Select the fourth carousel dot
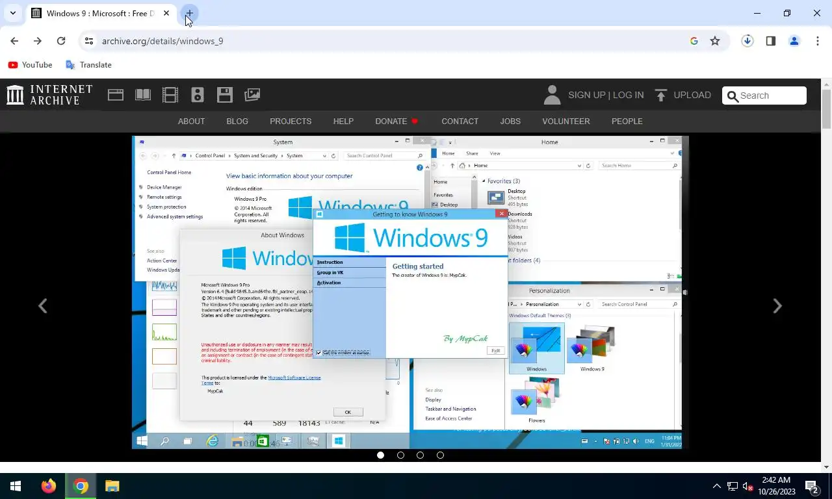This screenshot has height=499, width=832. click(x=440, y=455)
